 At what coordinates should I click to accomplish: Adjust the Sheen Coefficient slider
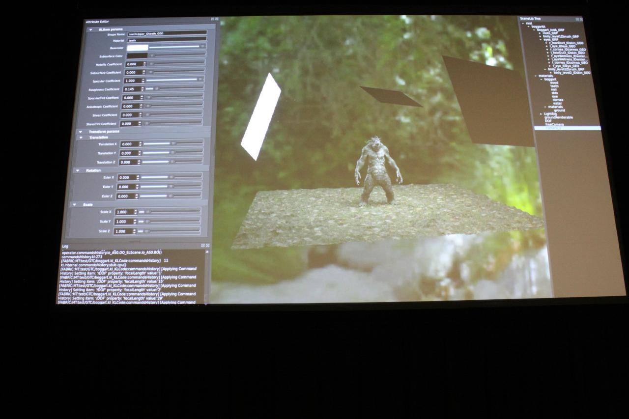[173, 114]
